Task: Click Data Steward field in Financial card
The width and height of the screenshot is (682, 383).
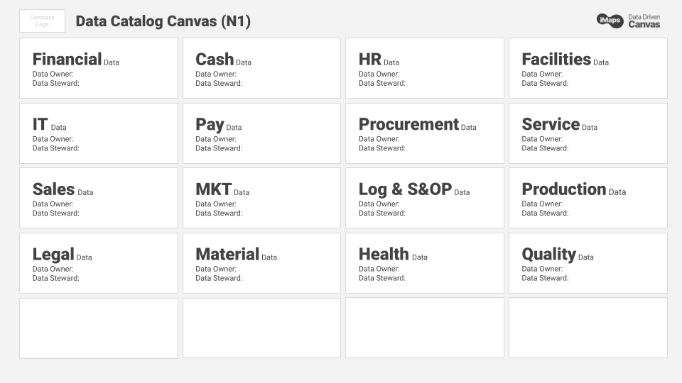Action: click(x=56, y=83)
